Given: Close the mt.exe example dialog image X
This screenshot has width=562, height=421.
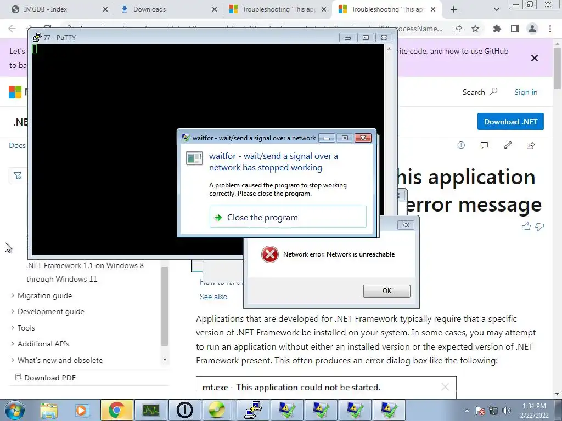Looking at the screenshot, I should coord(445,386).
